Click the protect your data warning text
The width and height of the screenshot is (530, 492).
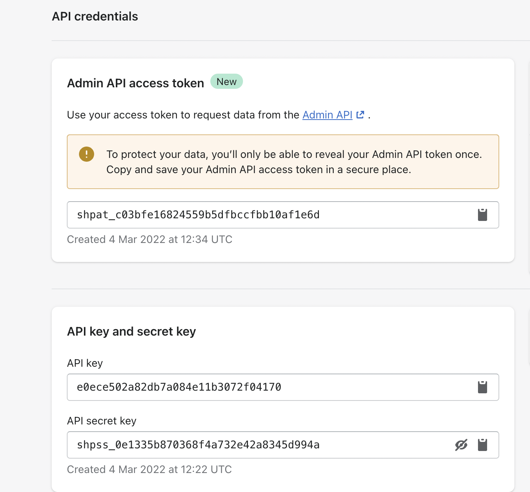click(294, 162)
